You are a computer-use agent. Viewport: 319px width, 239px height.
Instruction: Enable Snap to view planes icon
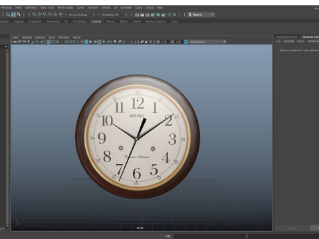coord(56,15)
